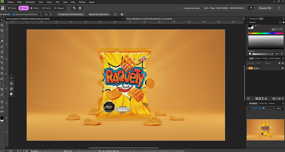Click the stacked layers icon in floating toolbar
The height and width of the screenshot is (152, 285).
11,83
